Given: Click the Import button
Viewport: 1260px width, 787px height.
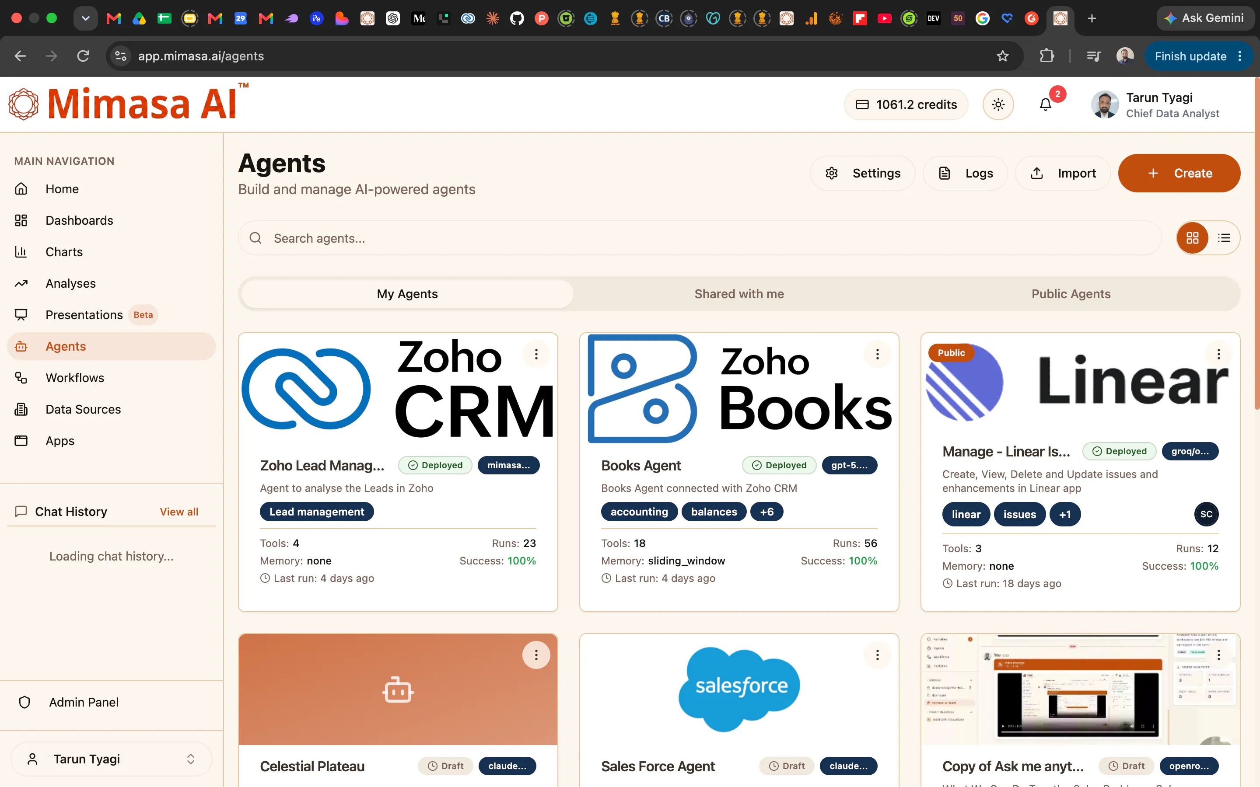Looking at the screenshot, I should click(x=1063, y=173).
